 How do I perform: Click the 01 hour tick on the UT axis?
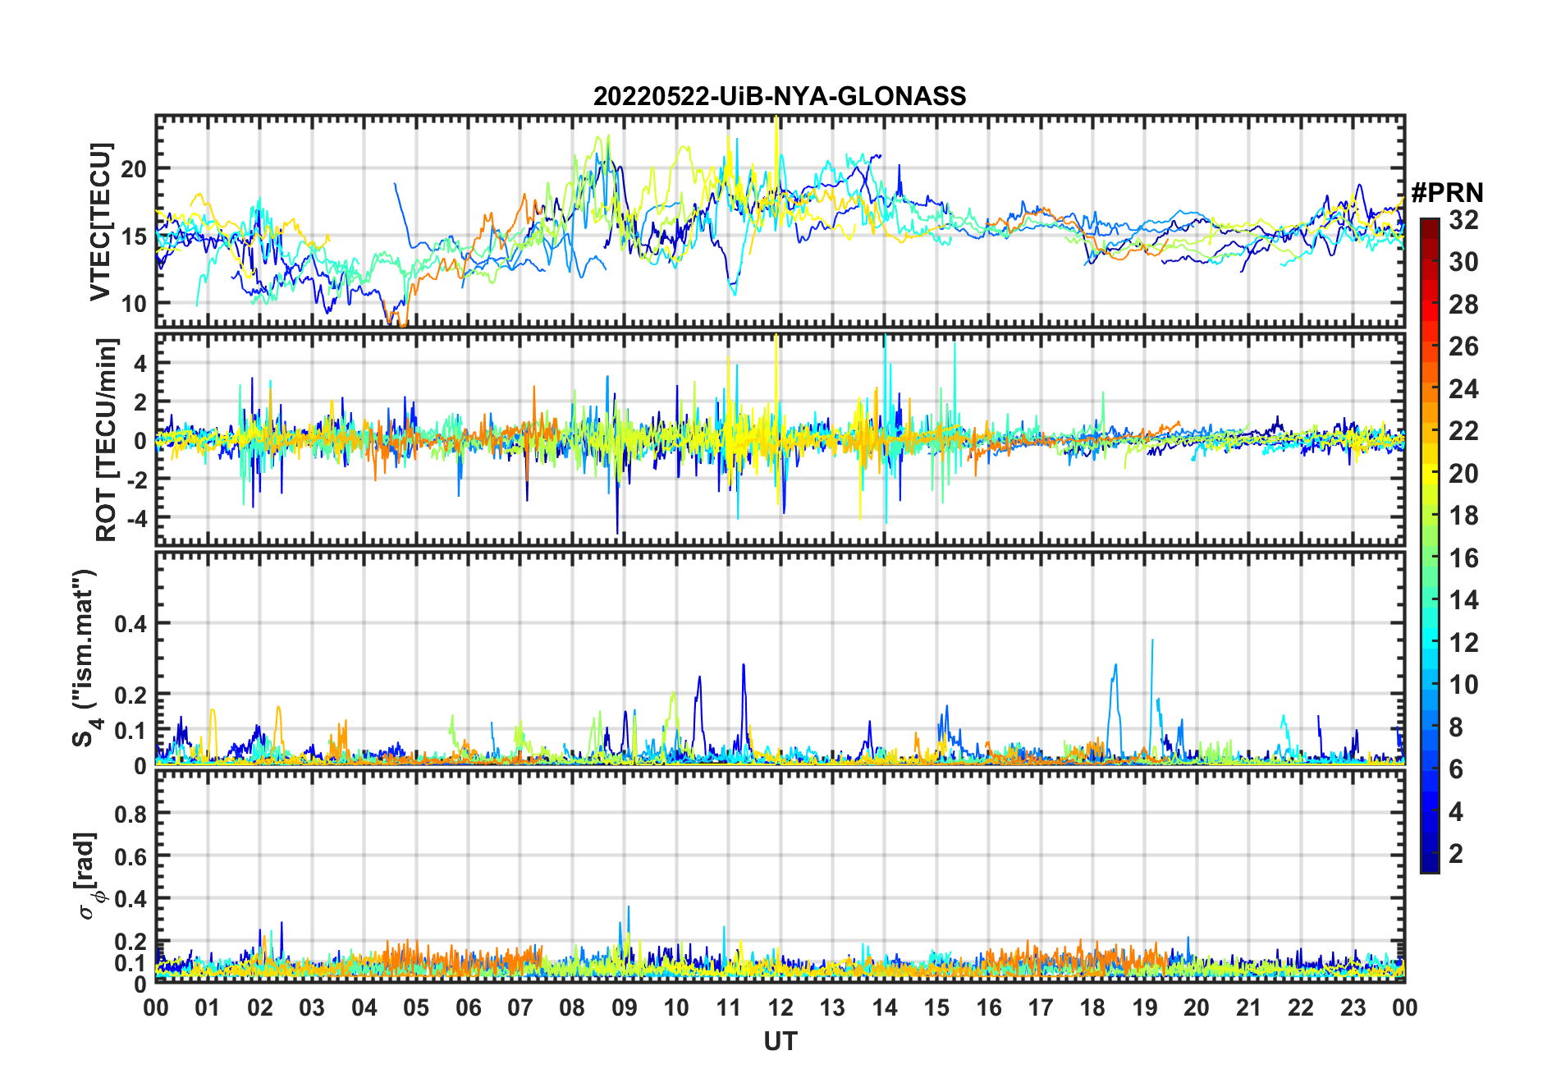[208, 1007]
